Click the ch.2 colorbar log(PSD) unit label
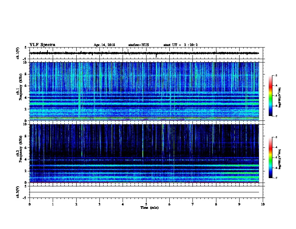 (x=280, y=159)
